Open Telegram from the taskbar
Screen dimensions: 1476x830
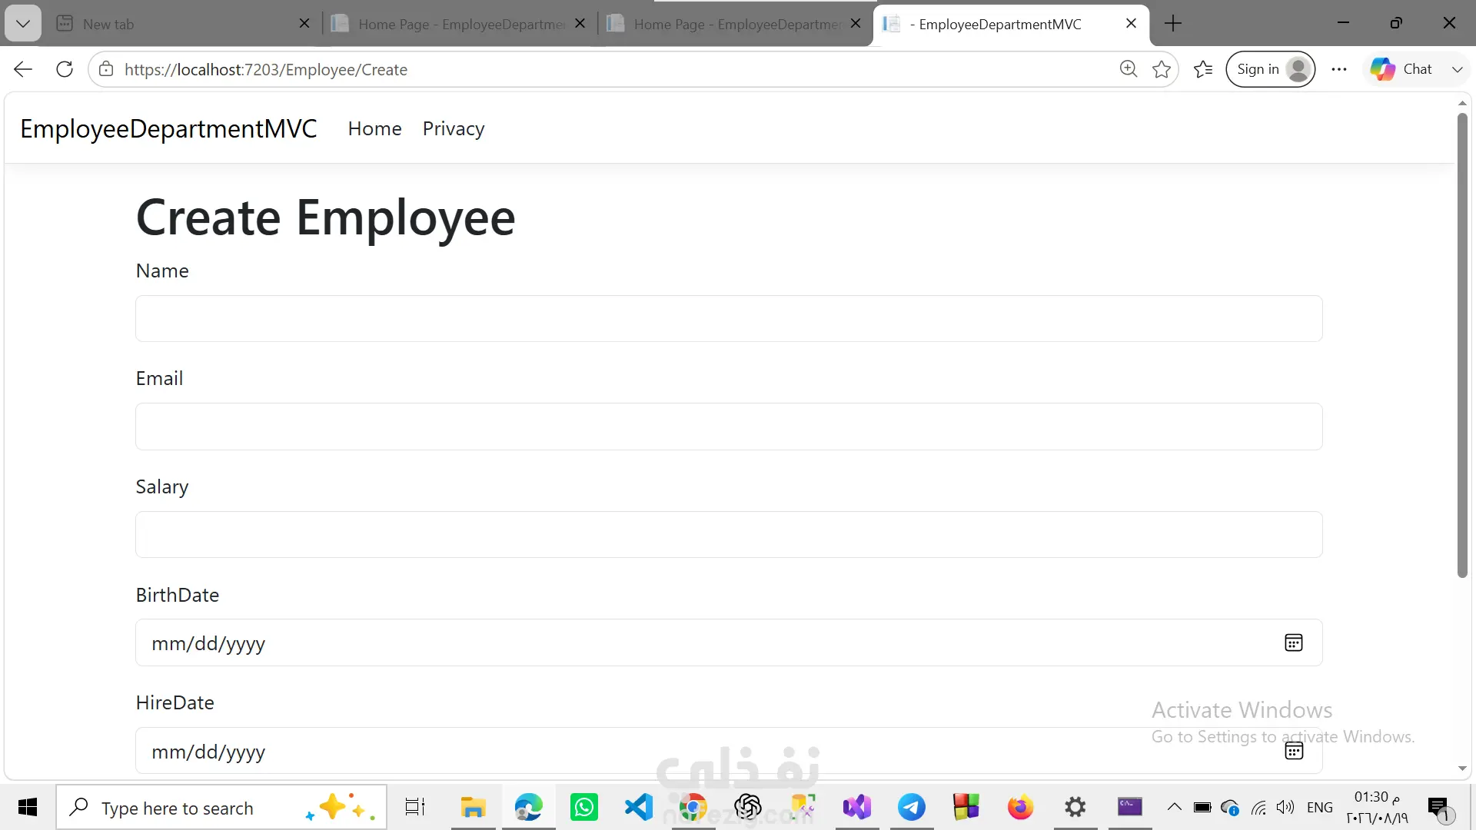click(912, 807)
